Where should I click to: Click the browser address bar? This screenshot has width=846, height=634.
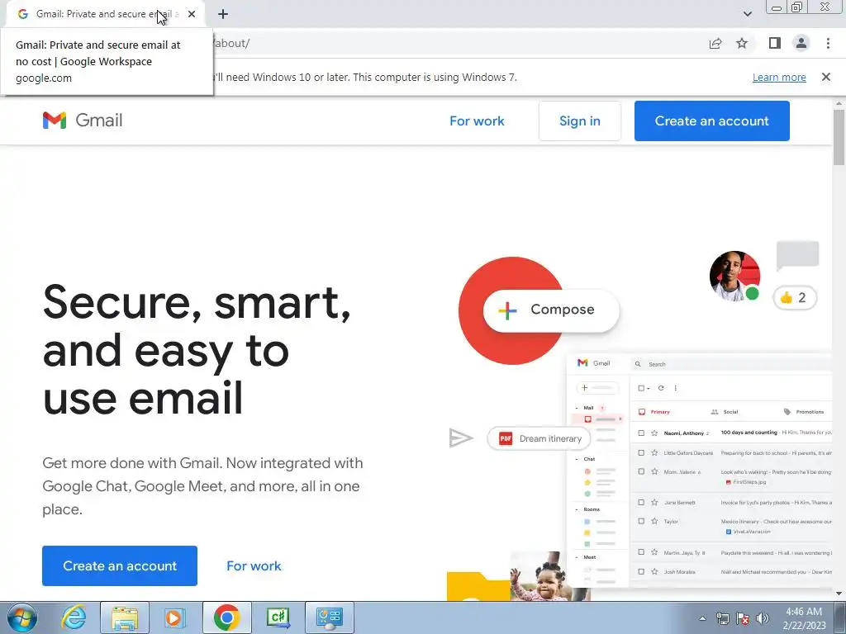pos(431,43)
